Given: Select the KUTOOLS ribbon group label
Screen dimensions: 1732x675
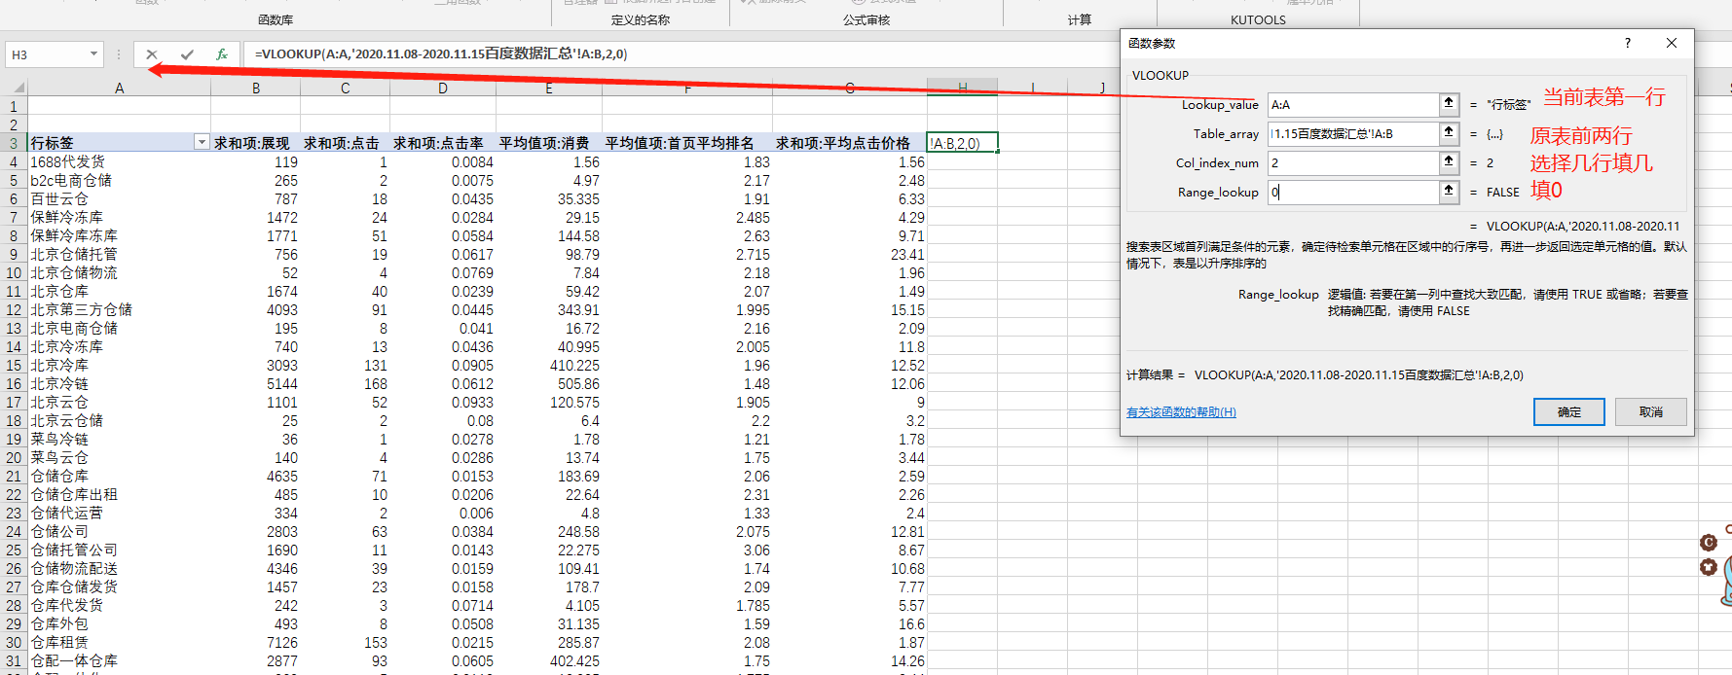Looking at the screenshot, I should (1258, 19).
